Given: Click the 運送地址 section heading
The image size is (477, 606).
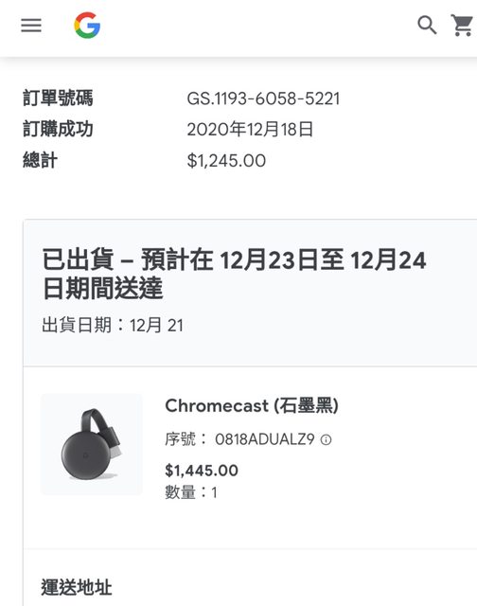Looking at the screenshot, I should [77, 587].
